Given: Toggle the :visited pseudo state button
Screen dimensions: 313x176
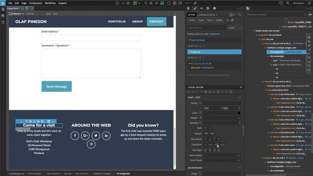Looking at the screenshot, I should [x=219, y=20].
